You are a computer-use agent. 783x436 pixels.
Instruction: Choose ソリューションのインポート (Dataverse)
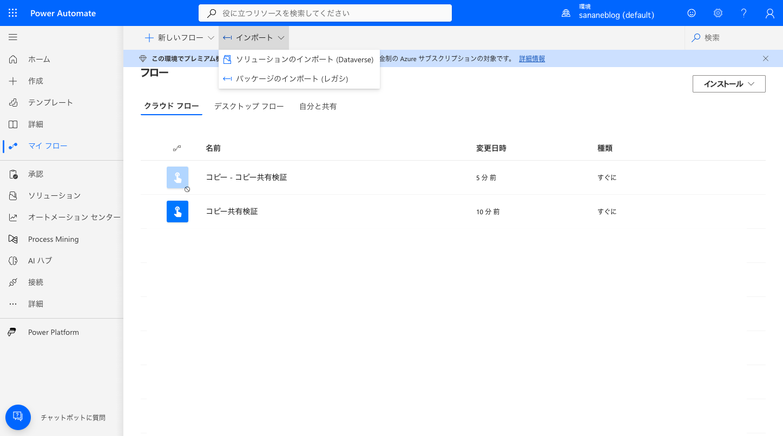click(x=299, y=60)
